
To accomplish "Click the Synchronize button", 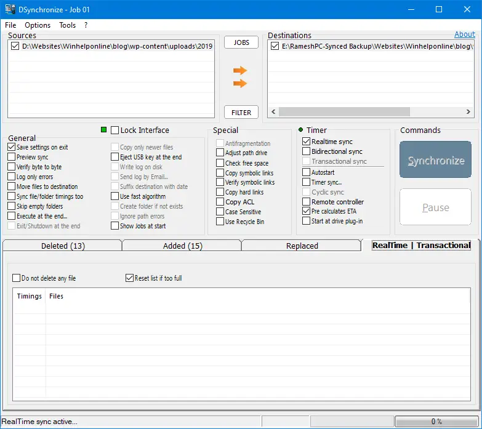I will pos(436,160).
